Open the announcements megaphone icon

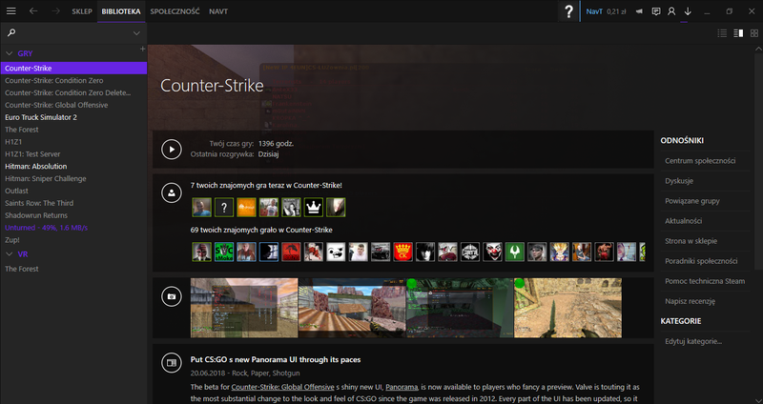tap(638, 11)
